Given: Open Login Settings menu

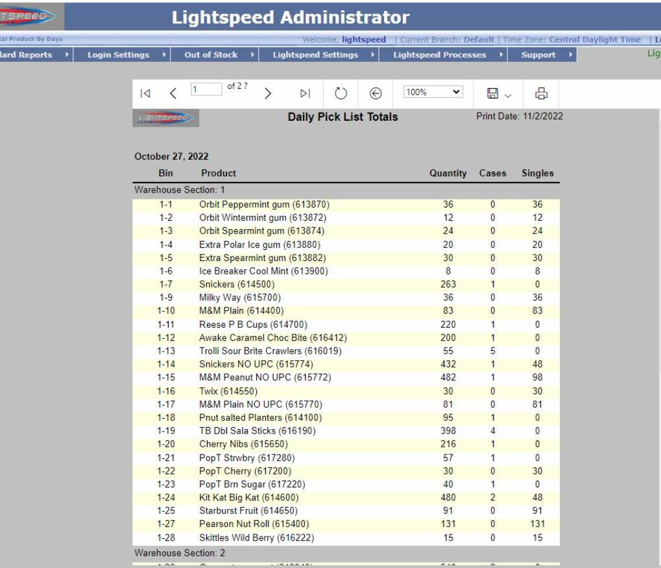Looking at the screenshot, I should pyautogui.click(x=122, y=55).
